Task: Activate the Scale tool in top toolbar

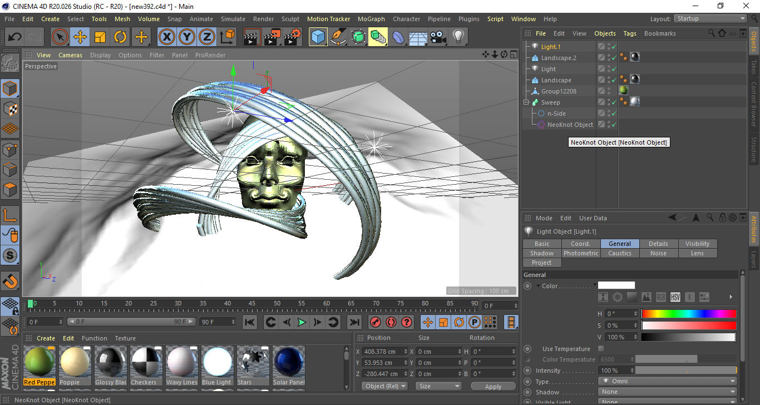Action: [100, 37]
